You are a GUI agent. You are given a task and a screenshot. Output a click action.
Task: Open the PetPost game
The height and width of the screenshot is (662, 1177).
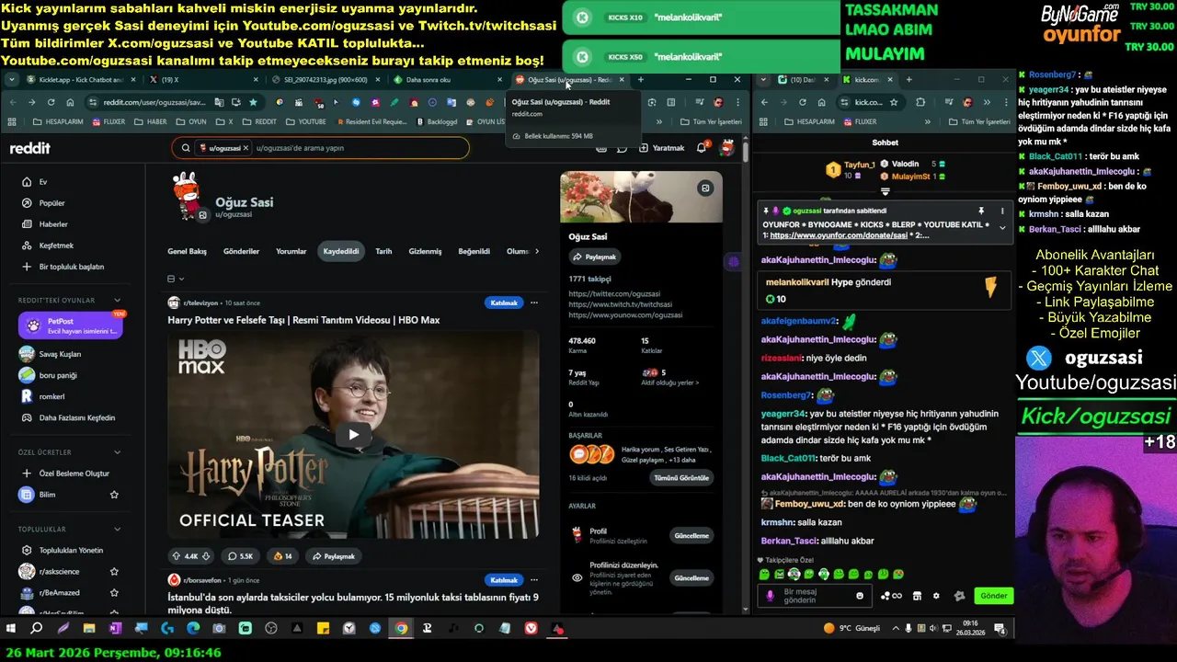coord(71,325)
